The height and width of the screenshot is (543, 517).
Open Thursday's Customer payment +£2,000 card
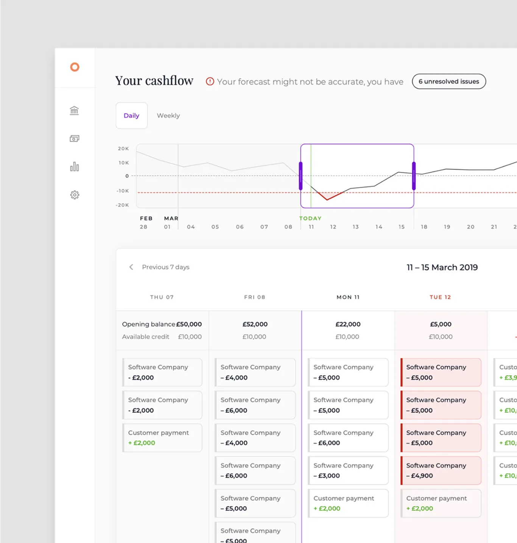coord(162,438)
